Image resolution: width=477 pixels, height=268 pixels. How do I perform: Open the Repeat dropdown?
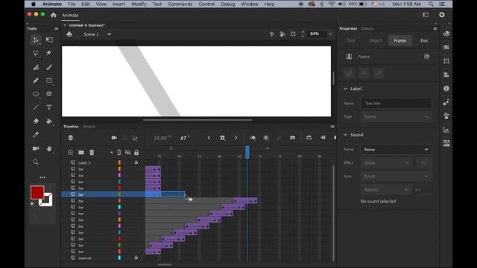[386, 190]
